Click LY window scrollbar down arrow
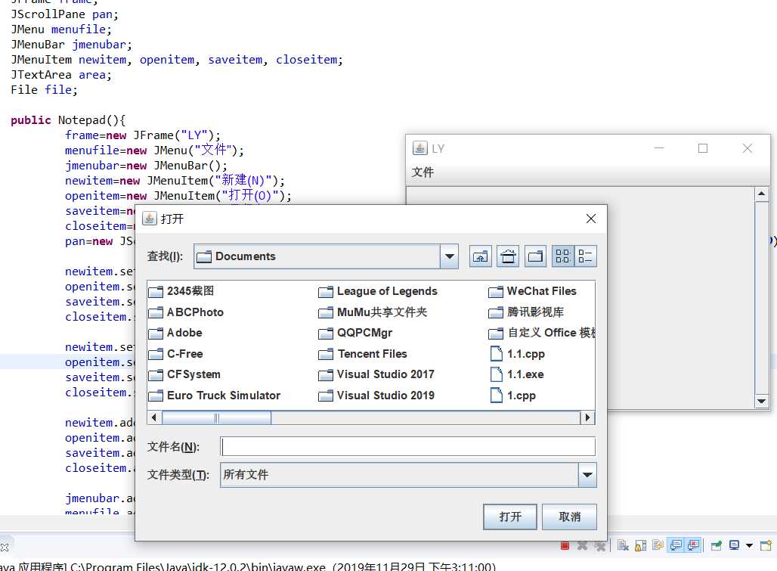Viewport: 777px width, 571px height. (762, 402)
